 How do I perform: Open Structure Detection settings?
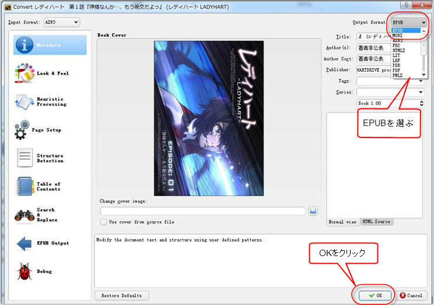[x=40, y=158]
